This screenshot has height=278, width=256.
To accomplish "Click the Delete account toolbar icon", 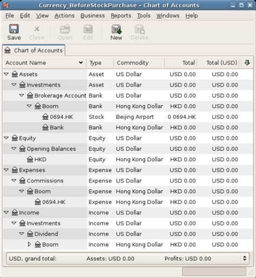I will pos(139,29).
